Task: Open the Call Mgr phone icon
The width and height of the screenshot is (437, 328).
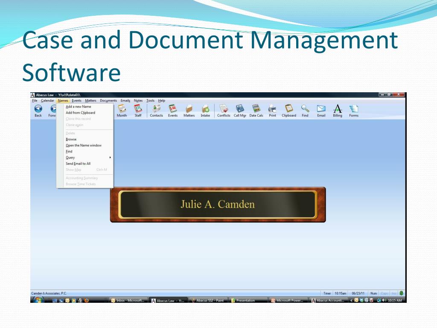Action: tap(240, 109)
